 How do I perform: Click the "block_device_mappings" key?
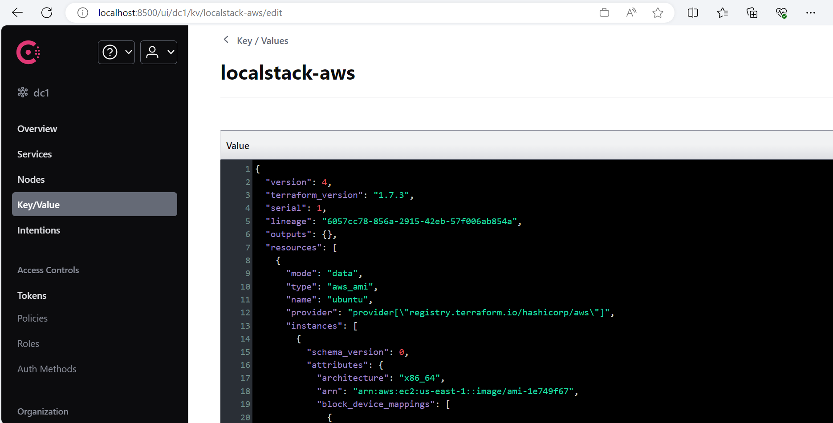tap(376, 404)
